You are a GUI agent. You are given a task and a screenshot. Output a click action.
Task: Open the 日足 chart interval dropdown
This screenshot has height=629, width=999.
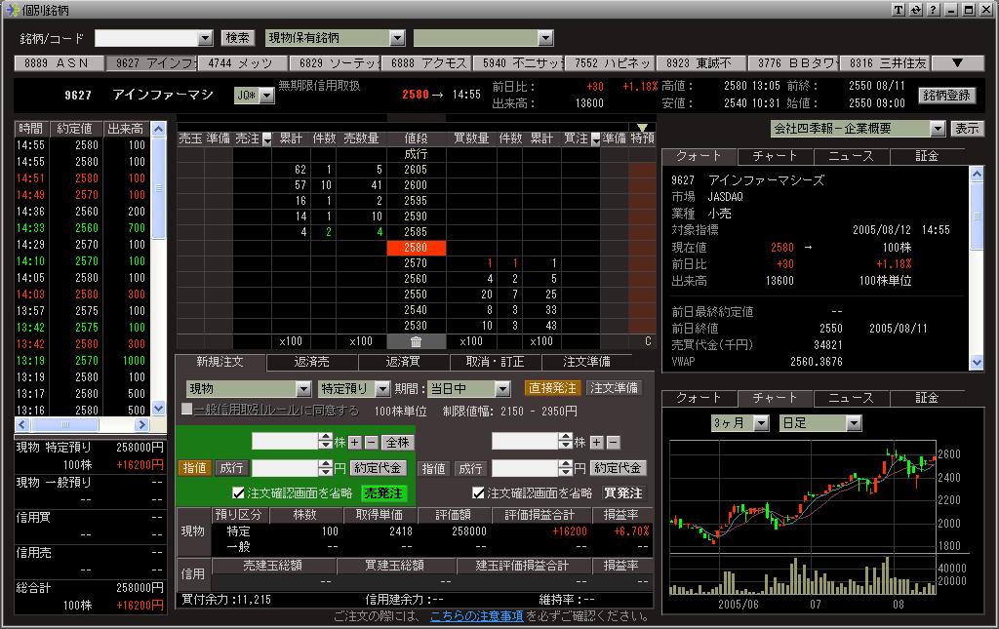tap(854, 422)
